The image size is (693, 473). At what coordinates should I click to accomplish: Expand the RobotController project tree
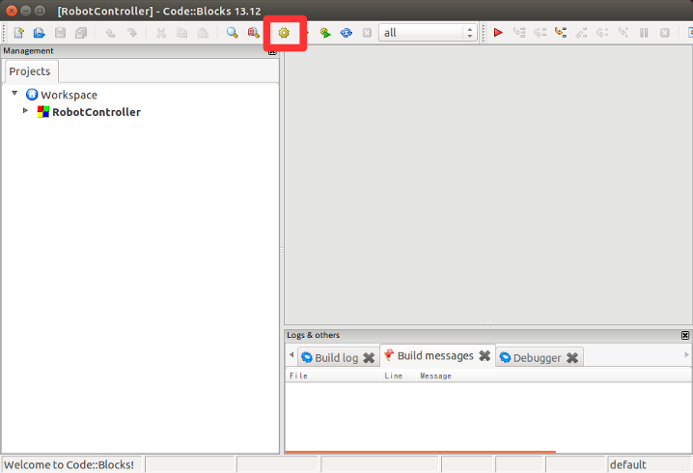point(26,112)
